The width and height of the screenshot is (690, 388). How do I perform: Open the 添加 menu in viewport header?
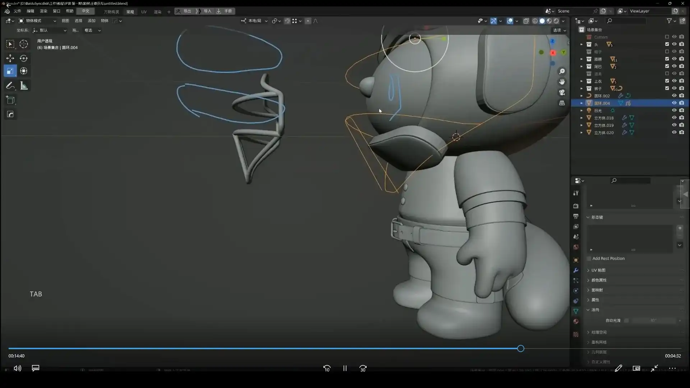[x=92, y=21]
